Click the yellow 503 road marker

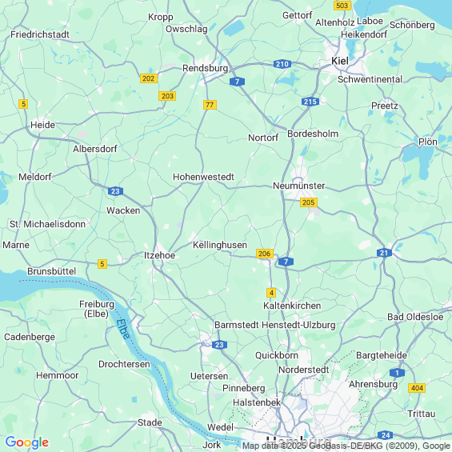point(342,6)
